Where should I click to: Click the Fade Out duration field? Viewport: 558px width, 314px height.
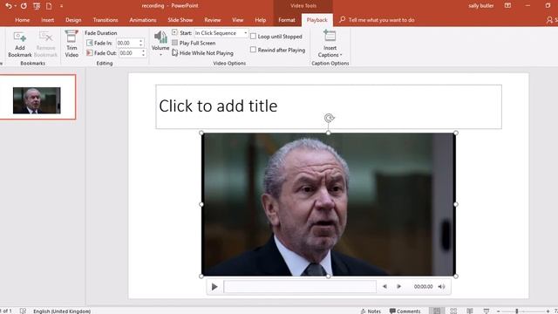pos(130,53)
